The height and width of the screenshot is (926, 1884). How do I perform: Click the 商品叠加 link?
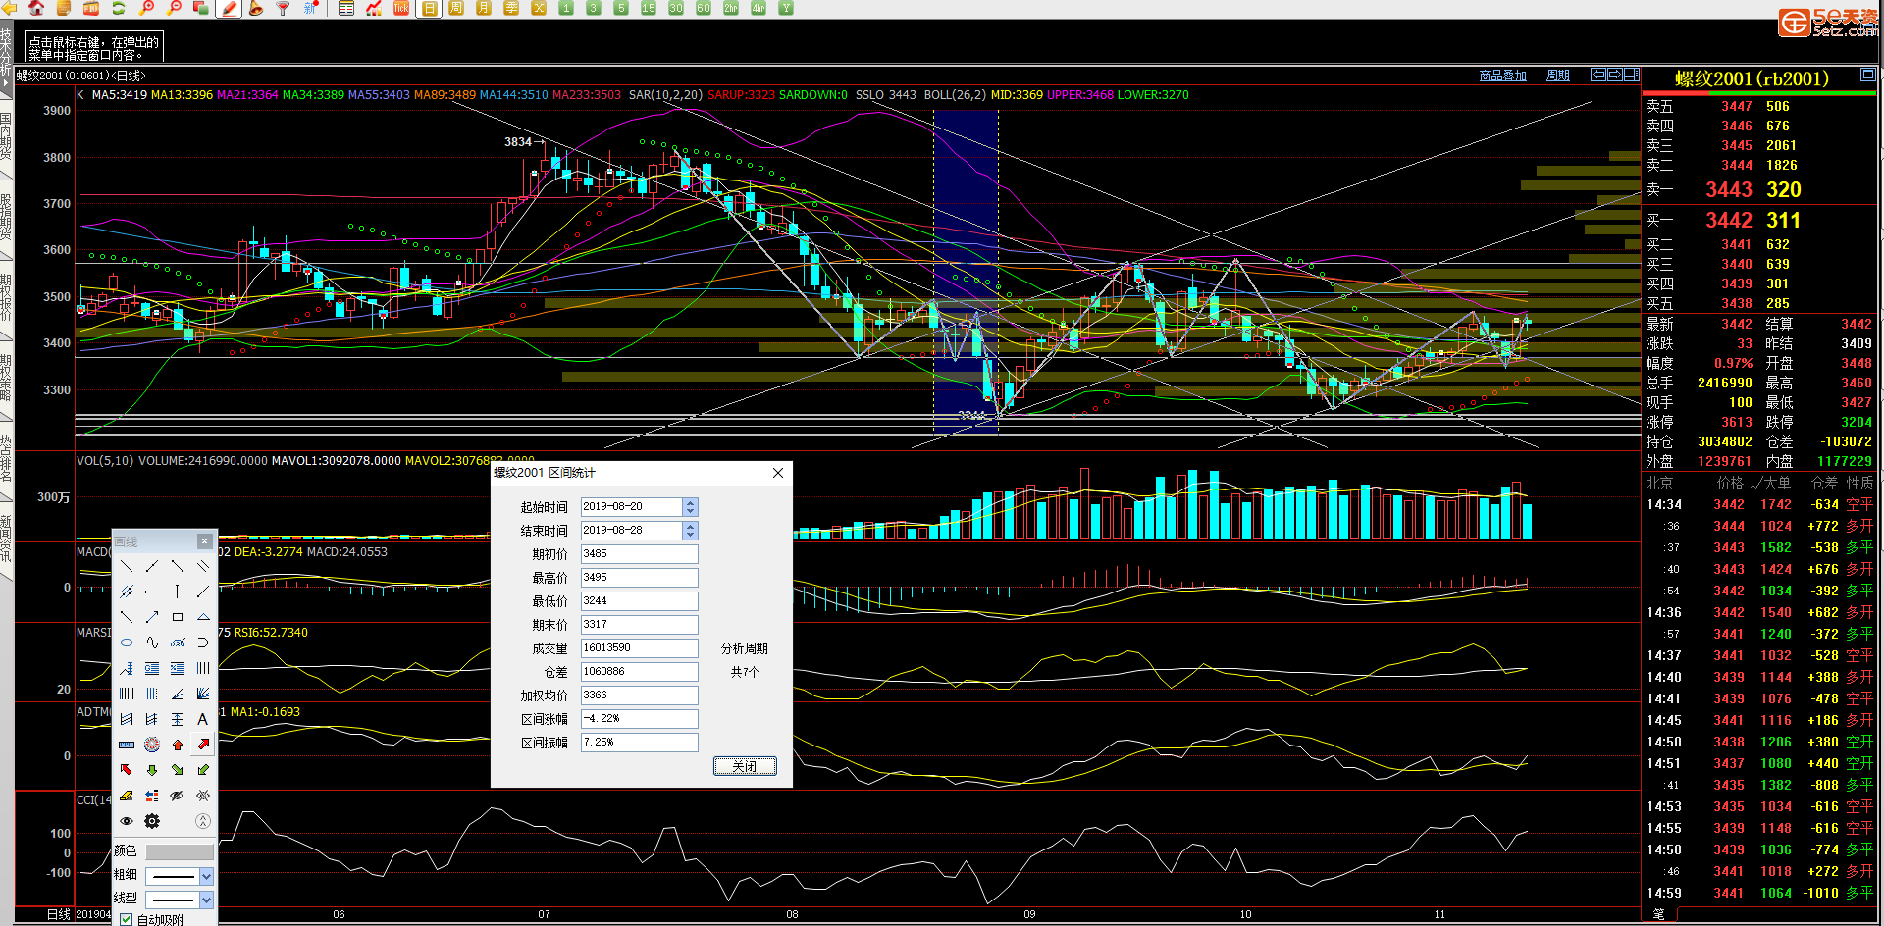click(x=1502, y=76)
